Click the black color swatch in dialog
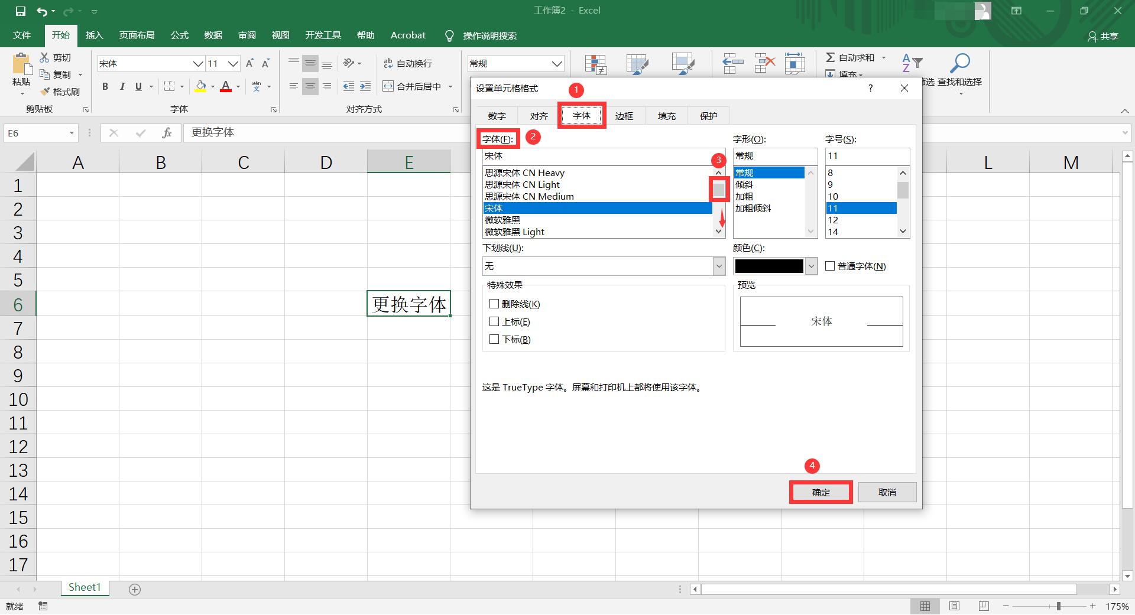The height and width of the screenshot is (615, 1135). 769,266
